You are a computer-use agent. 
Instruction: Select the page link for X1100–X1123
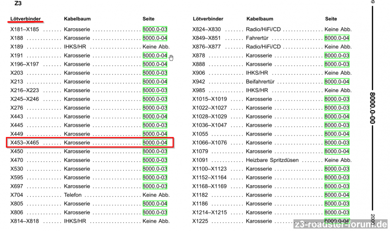[x=337, y=169]
